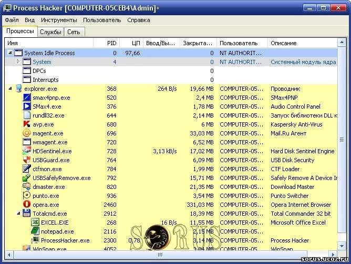Screen dimensions: 351x264
Task: Click the ctfmon.exe pen icon
Action: coord(27,169)
